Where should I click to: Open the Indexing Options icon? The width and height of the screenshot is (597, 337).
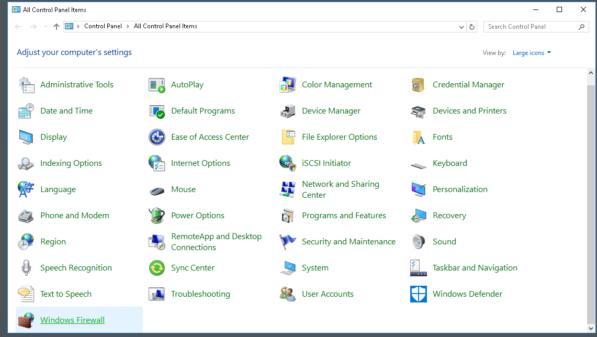(x=26, y=164)
